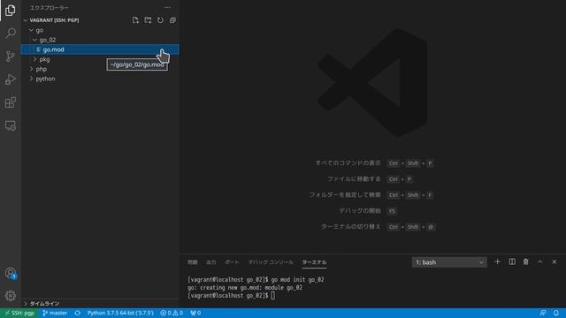Click the master branch in status bar
This screenshot has width=566, height=318.
[x=55, y=313]
